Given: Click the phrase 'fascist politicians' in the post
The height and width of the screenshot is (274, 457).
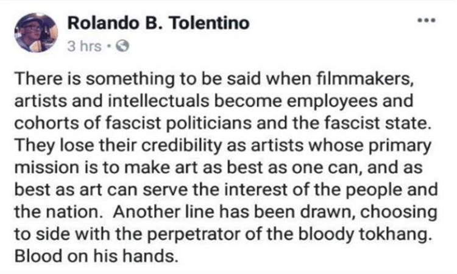Looking at the screenshot, I should tap(178, 123).
